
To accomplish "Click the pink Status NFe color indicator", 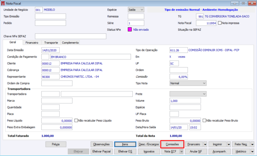I will click(130, 29).
